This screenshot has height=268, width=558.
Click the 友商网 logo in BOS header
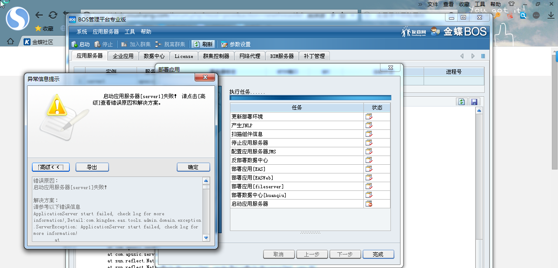click(x=413, y=32)
